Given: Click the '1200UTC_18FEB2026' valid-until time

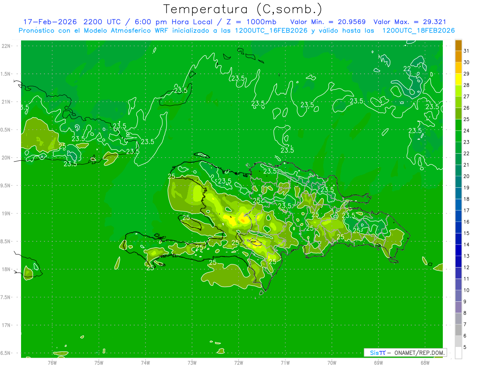Looking at the screenshot, I should (x=419, y=31).
